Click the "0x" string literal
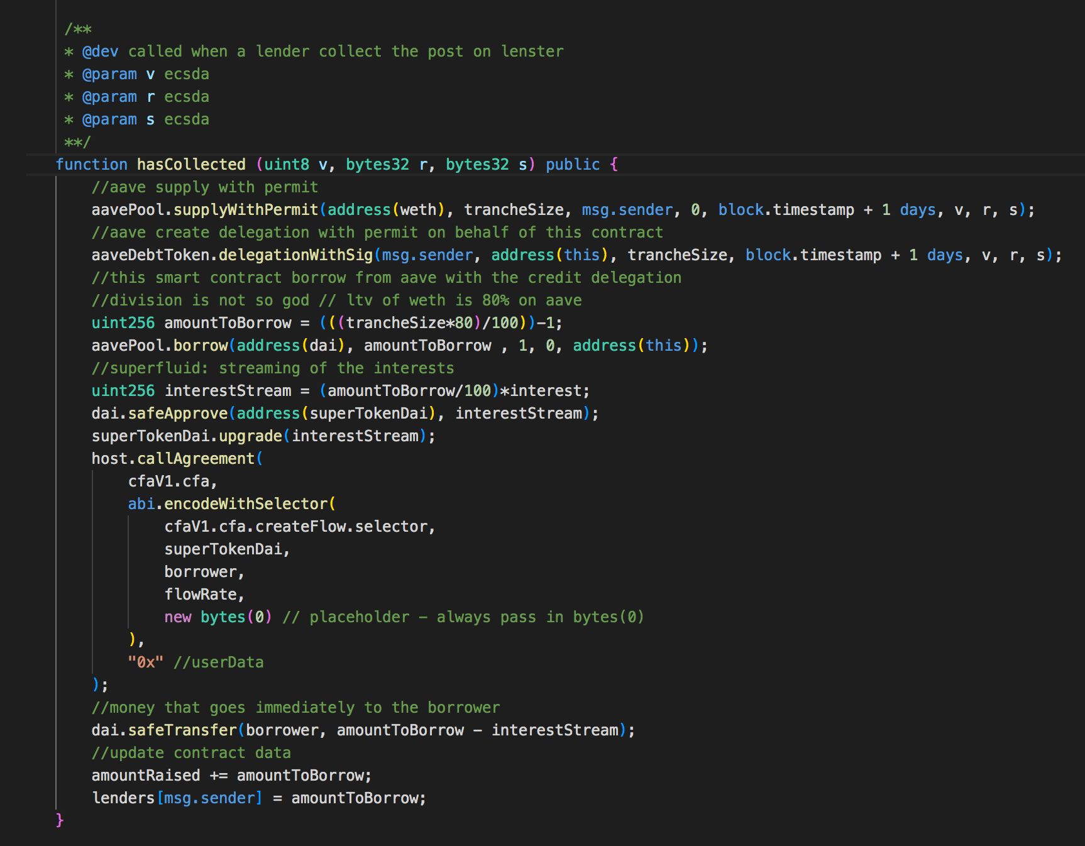 coord(146,662)
